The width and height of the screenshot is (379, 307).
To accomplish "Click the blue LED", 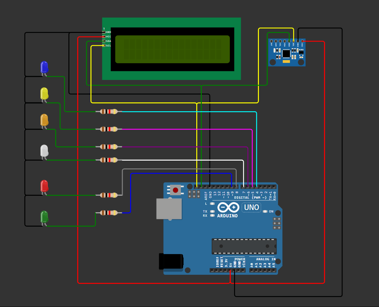I will click(44, 67).
